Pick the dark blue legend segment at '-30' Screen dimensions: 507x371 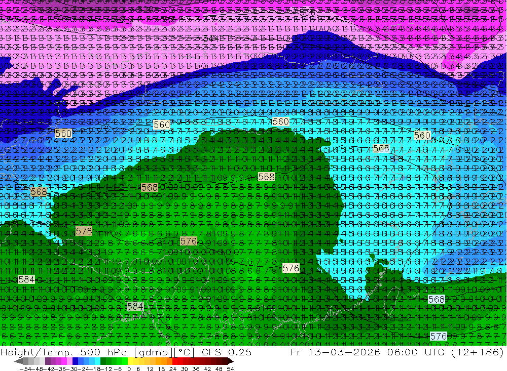[76, 361]
